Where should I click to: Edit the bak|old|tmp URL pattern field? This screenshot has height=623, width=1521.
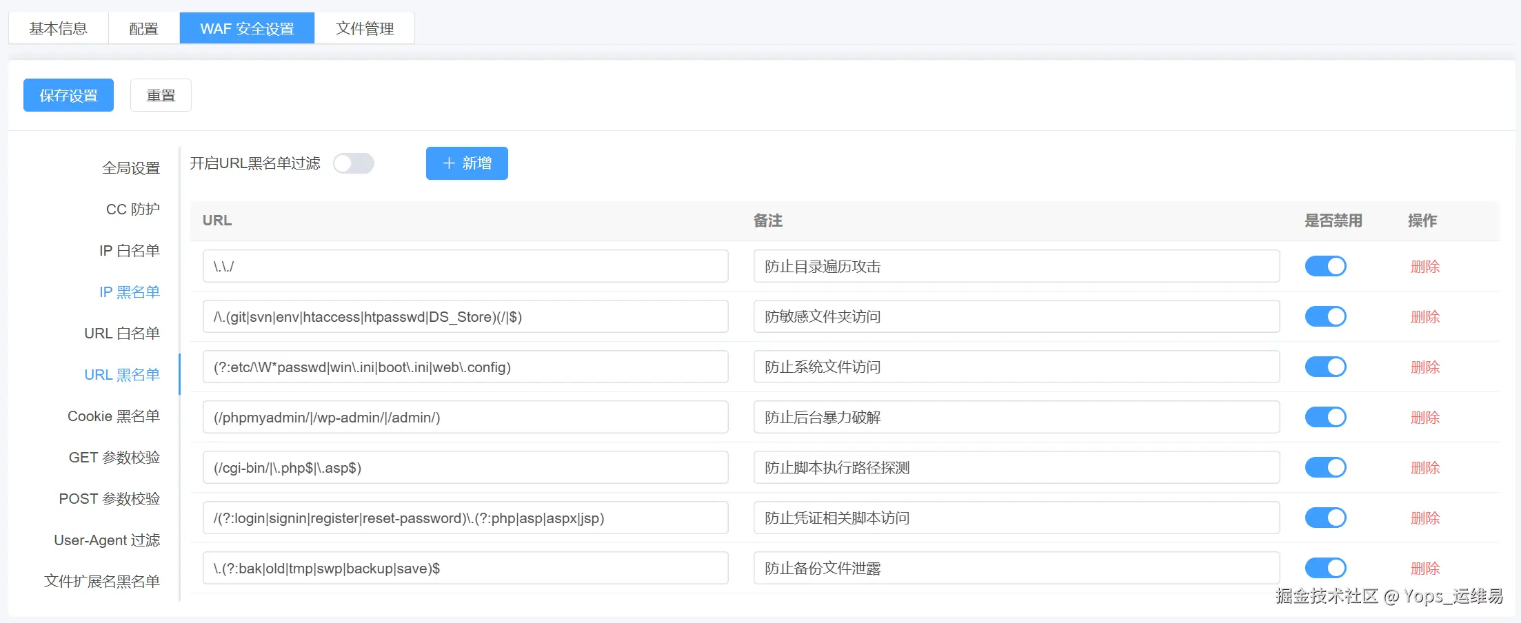[x=465, y=568]
